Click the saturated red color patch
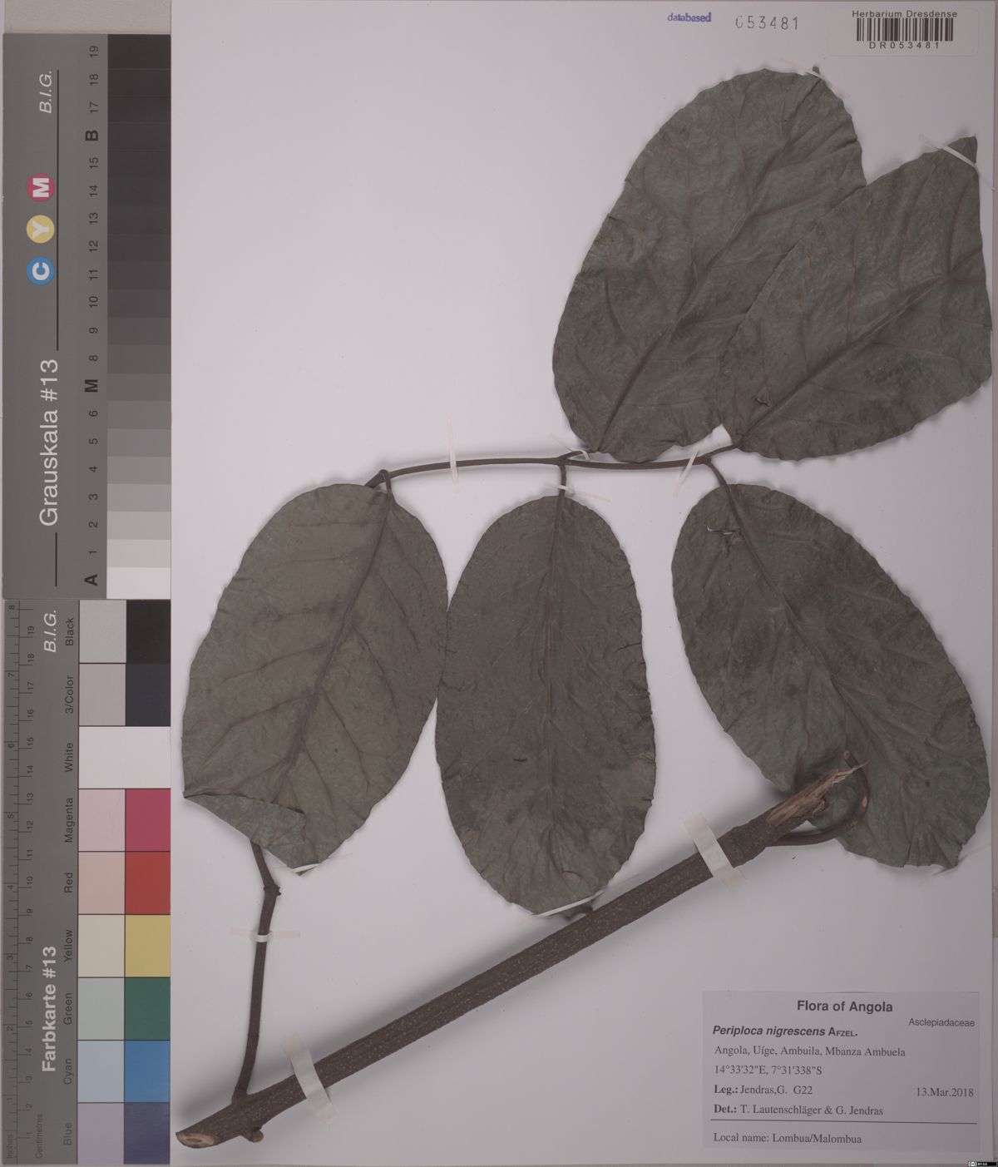 [x=147, y=883]
